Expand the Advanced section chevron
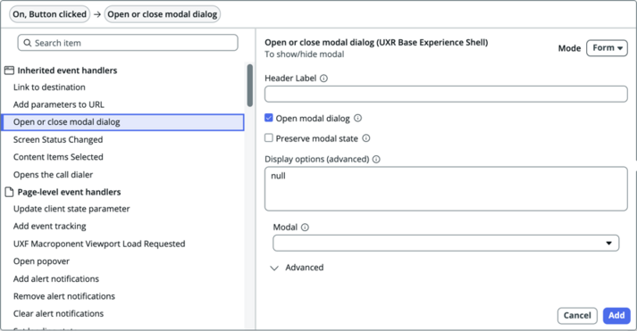The image size is (637, 331). coord(274,268)
